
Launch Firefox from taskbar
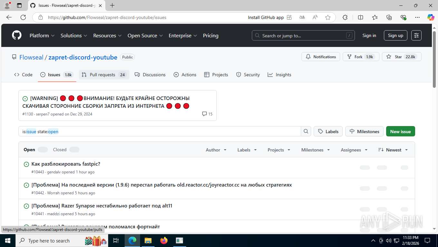click(x=164, y=241)
